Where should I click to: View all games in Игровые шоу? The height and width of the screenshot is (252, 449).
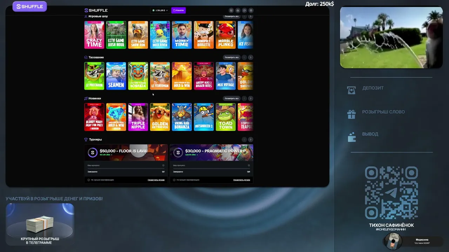[232, 16]
